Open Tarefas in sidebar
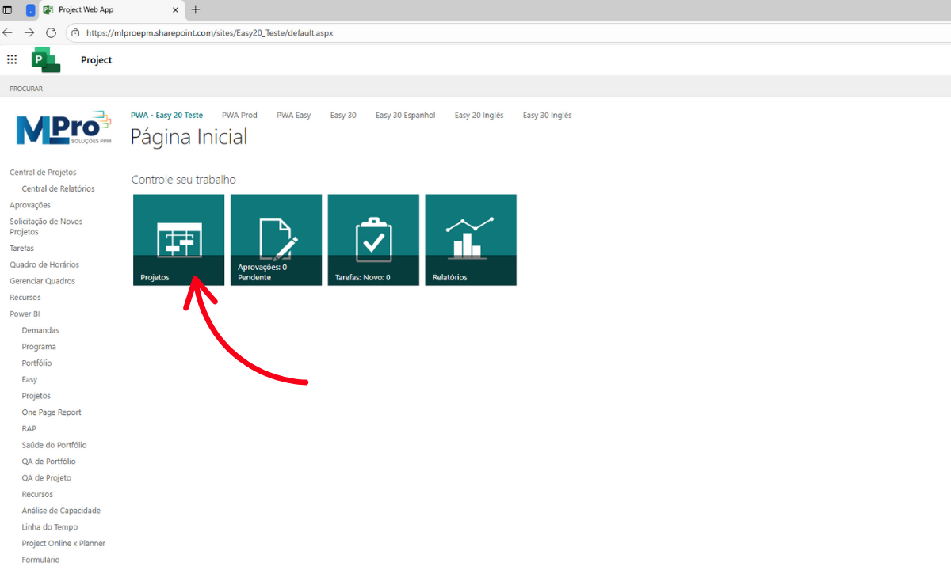951x570 pixels. pyautogui.click(x=21, y=249)
